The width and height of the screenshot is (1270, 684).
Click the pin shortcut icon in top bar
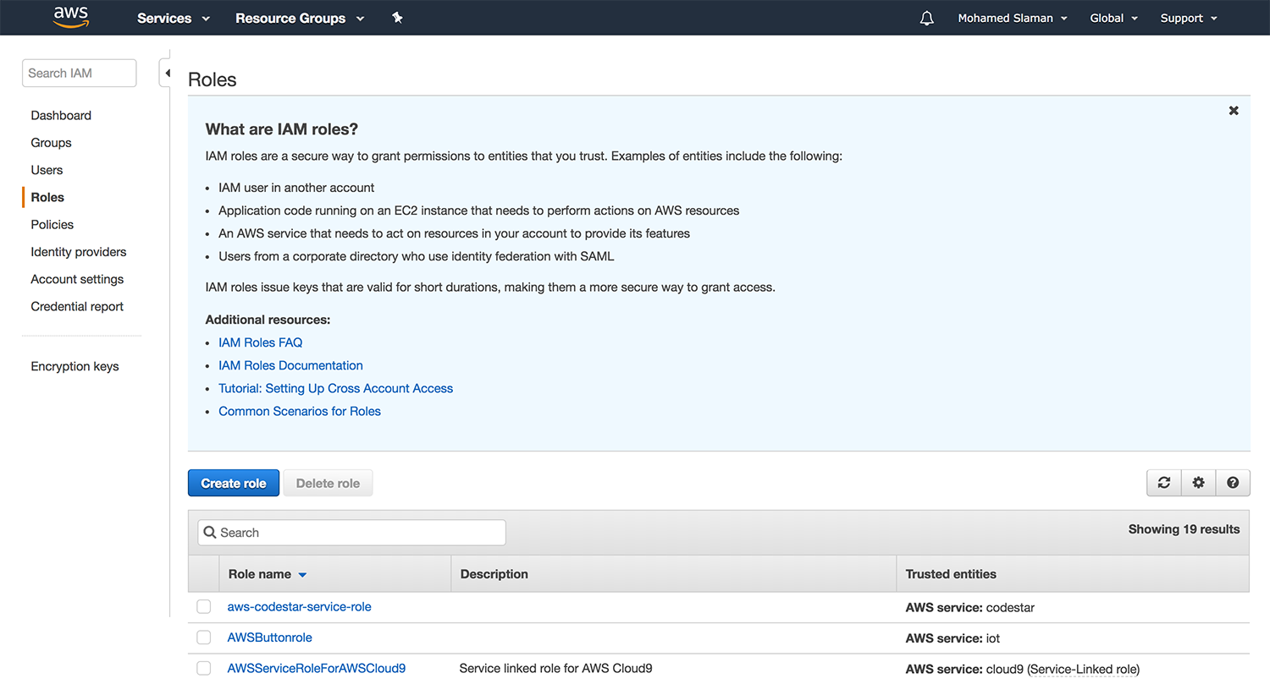397,18
